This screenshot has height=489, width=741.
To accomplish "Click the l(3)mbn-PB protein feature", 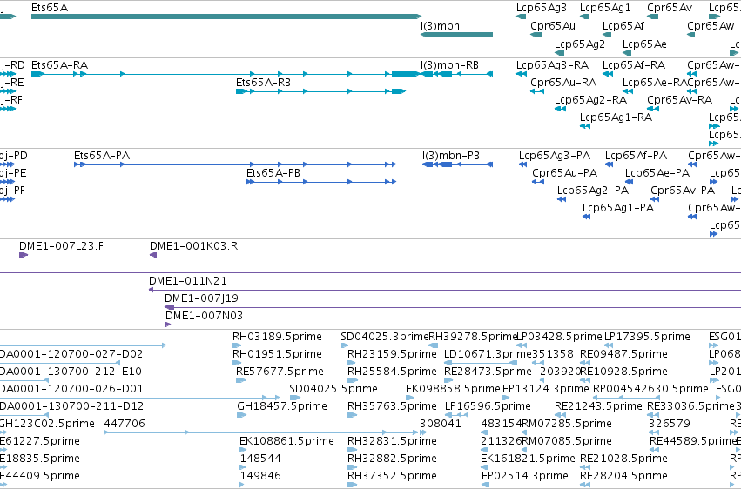I will 457,164.
